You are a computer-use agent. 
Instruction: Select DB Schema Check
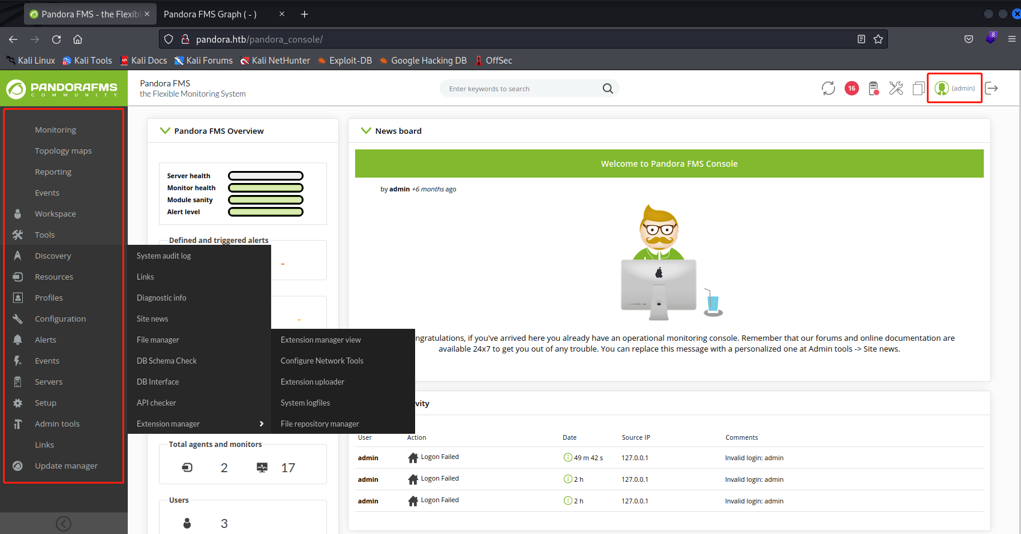click(x=167, y=361)
